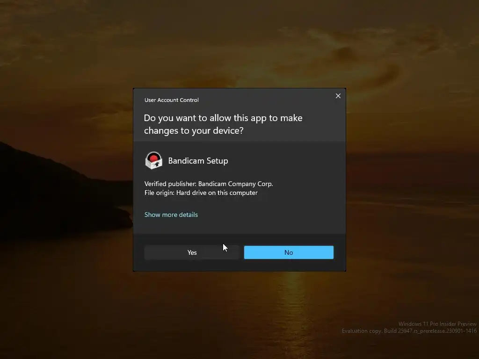Expand the Show more details link

tap(171, 215)
